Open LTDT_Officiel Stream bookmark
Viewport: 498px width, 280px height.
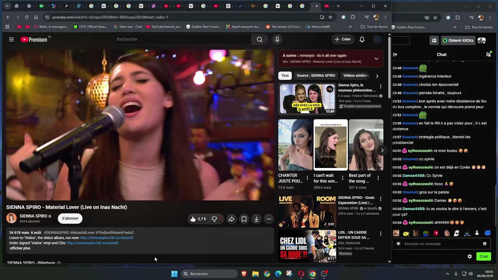click(x=90, y=27)
